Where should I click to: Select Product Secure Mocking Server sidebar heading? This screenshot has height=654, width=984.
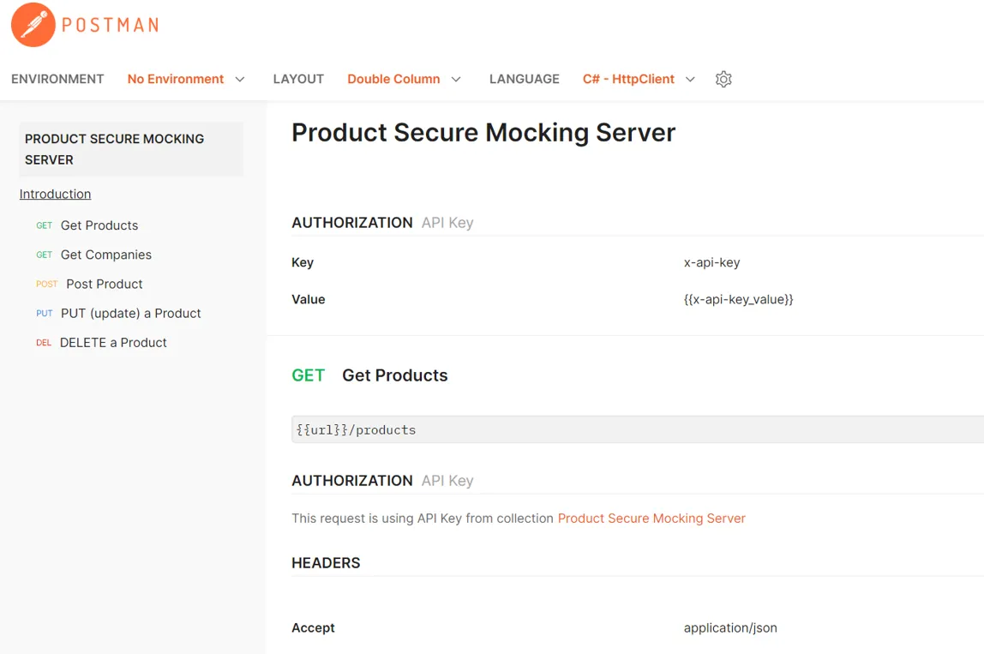[131, 149]
